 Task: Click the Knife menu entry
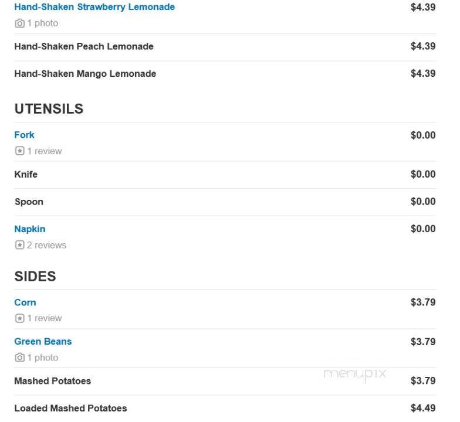(x=26, y=175)
